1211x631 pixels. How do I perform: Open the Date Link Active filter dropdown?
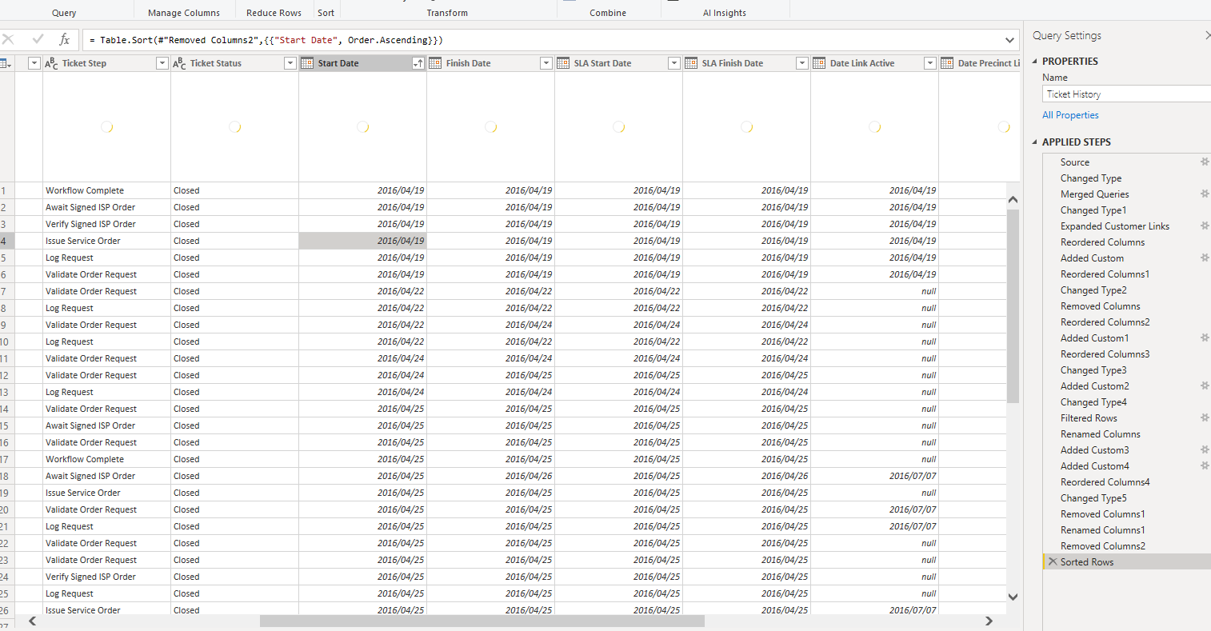(930, 63)
